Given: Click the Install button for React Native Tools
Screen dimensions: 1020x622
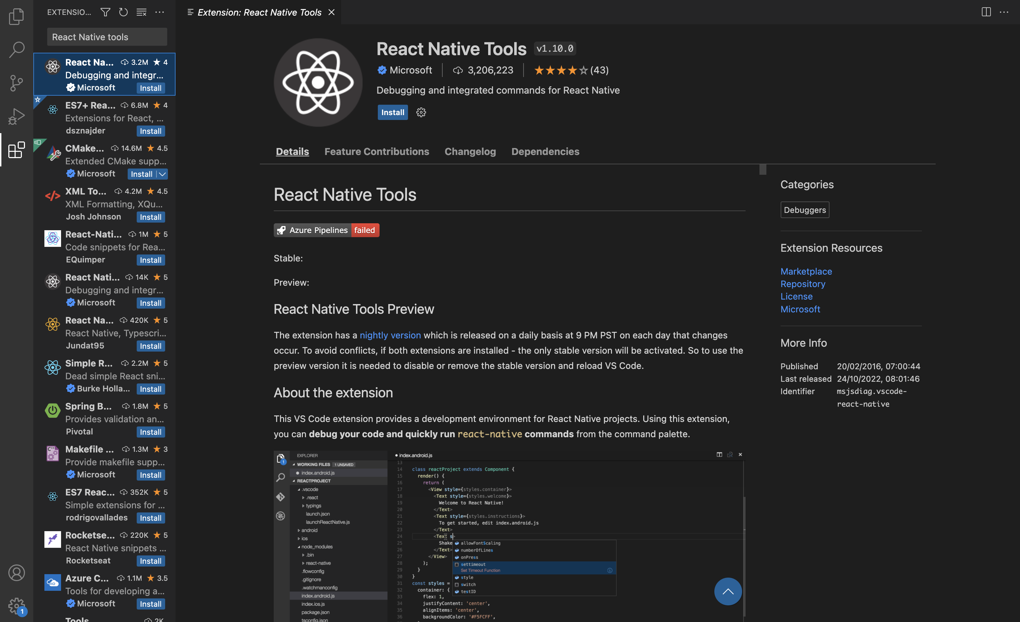Looking at the screenshot, I should click(392, 111).
